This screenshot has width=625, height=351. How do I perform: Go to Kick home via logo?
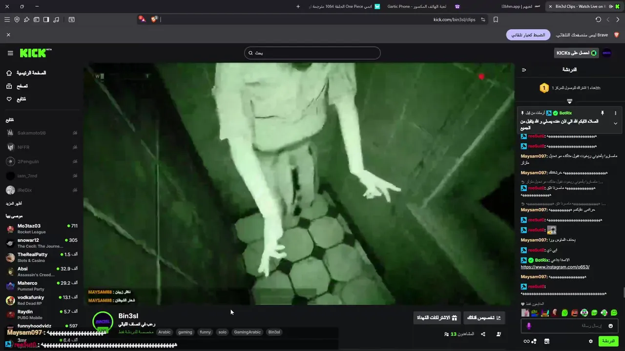(35, 53)
